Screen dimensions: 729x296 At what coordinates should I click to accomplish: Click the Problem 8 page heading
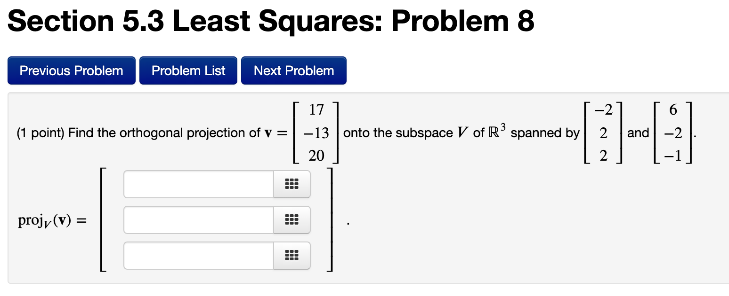coord(271,21)
